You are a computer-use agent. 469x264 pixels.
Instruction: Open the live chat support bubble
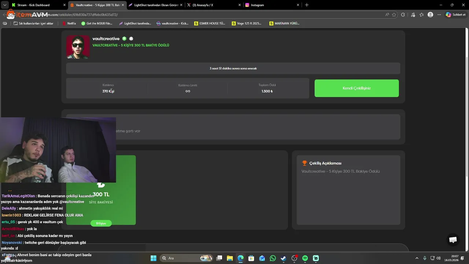453,240
